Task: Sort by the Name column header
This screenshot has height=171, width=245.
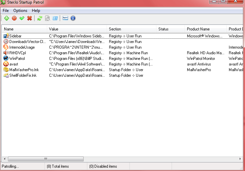Action: click(x=24, y=29)
